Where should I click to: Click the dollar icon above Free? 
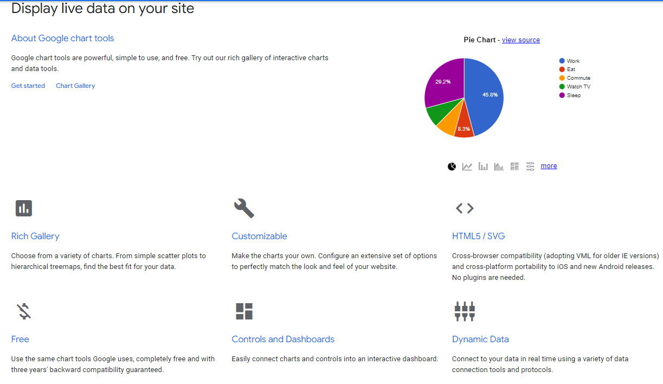click(x=24, y=311)
